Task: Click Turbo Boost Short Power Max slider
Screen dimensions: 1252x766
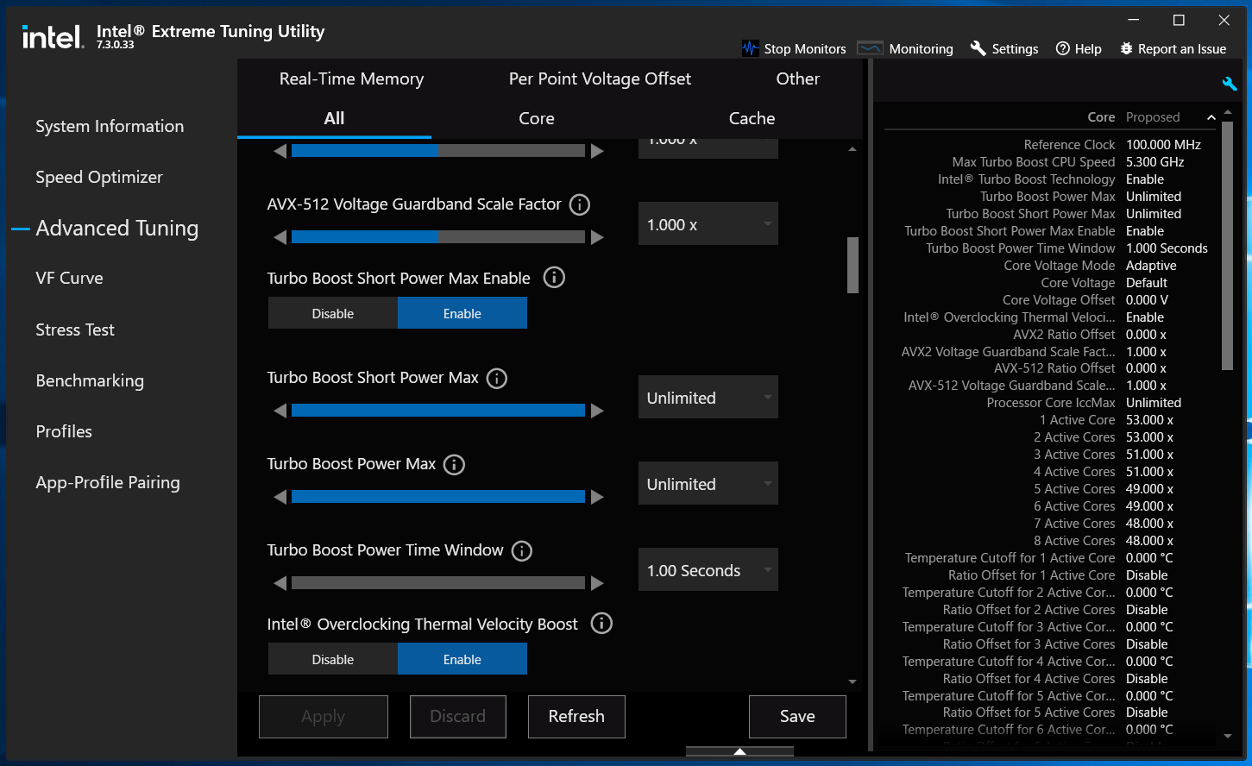Action: [438, 411]
